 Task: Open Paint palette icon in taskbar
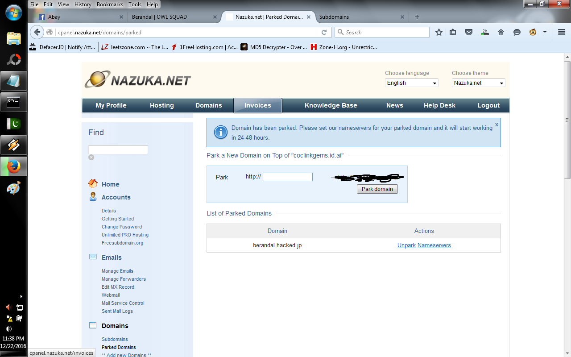[13, 188]
